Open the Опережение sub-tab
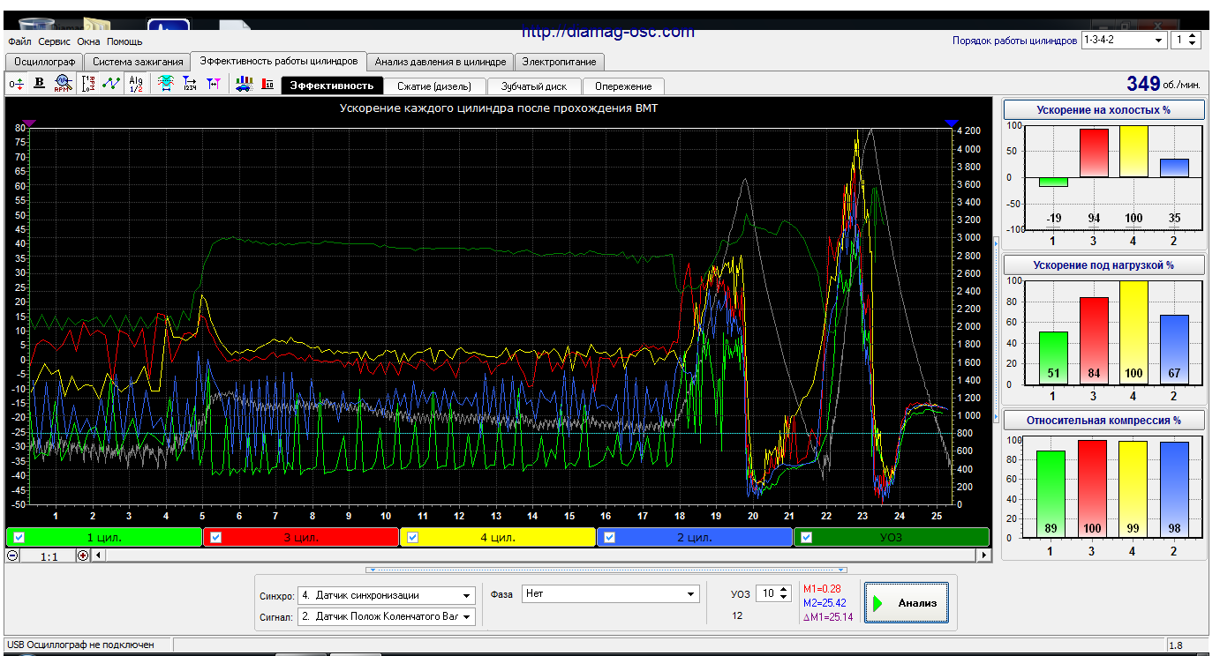The height and width of the screenshot is (656, 1220). 623,86
